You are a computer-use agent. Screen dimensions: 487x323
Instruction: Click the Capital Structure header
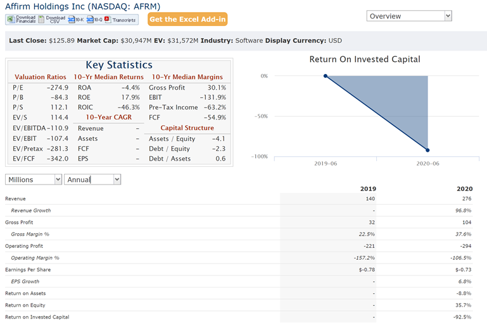pos(187,128)
